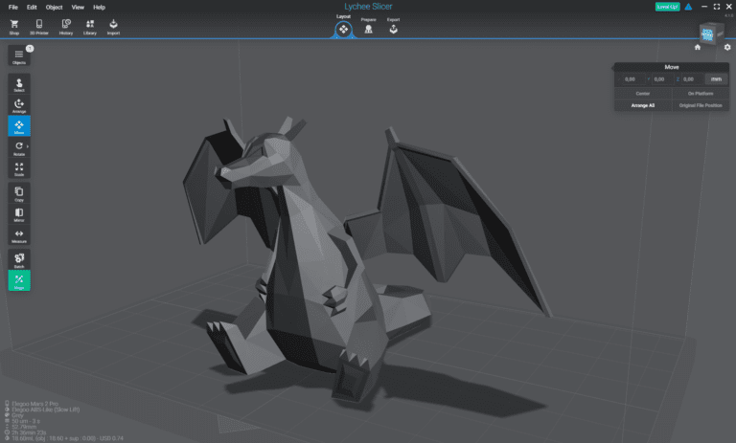Open the Help menu

(x=99, y=7)
